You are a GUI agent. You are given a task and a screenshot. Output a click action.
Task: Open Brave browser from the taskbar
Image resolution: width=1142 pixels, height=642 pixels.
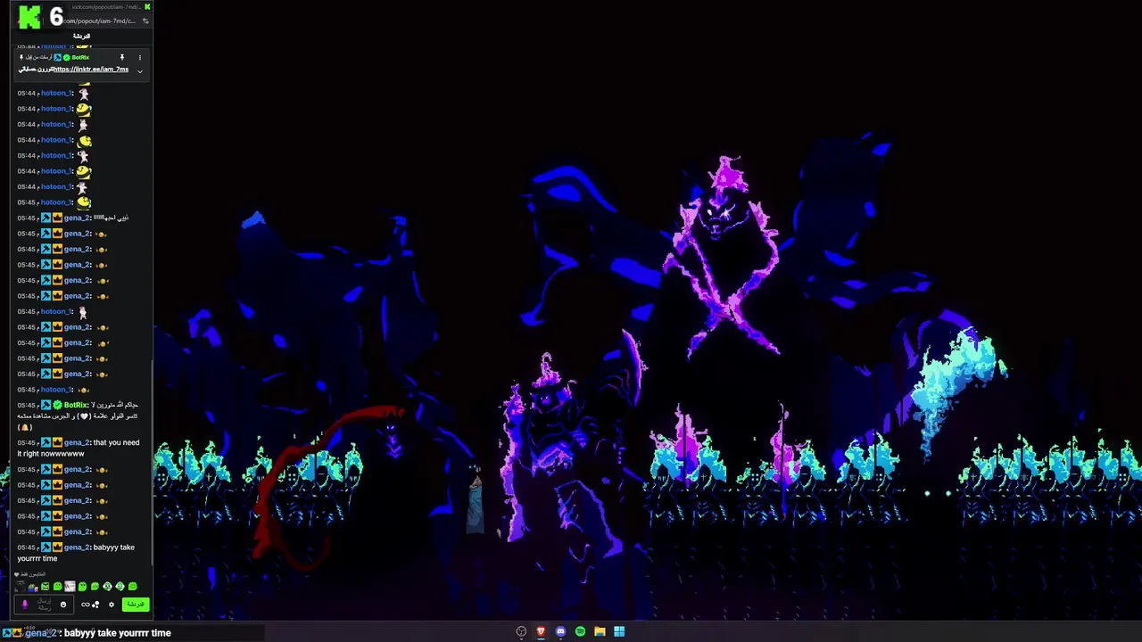[541, 631]
